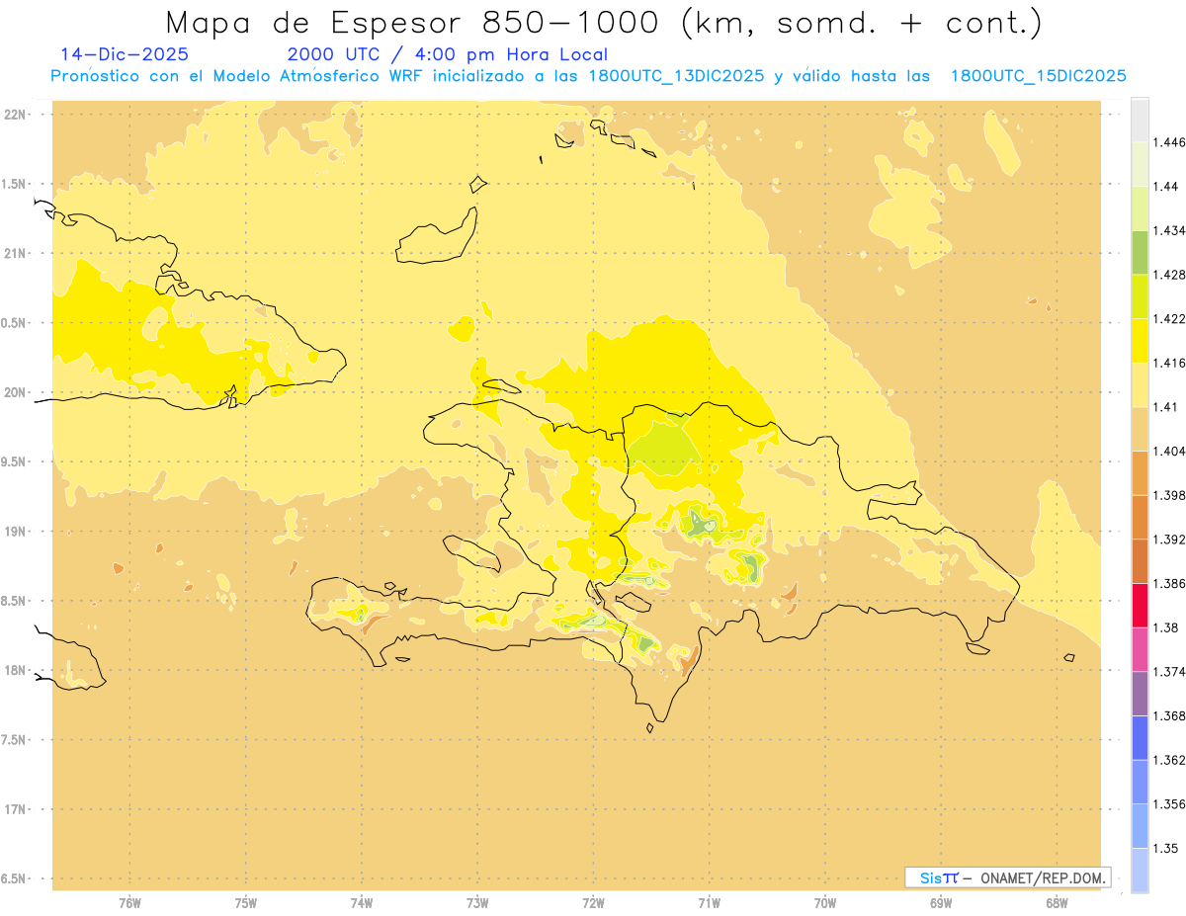Click the '17N' latitude label
Viewport: 1186px width, 916px height.
(15, 809)
